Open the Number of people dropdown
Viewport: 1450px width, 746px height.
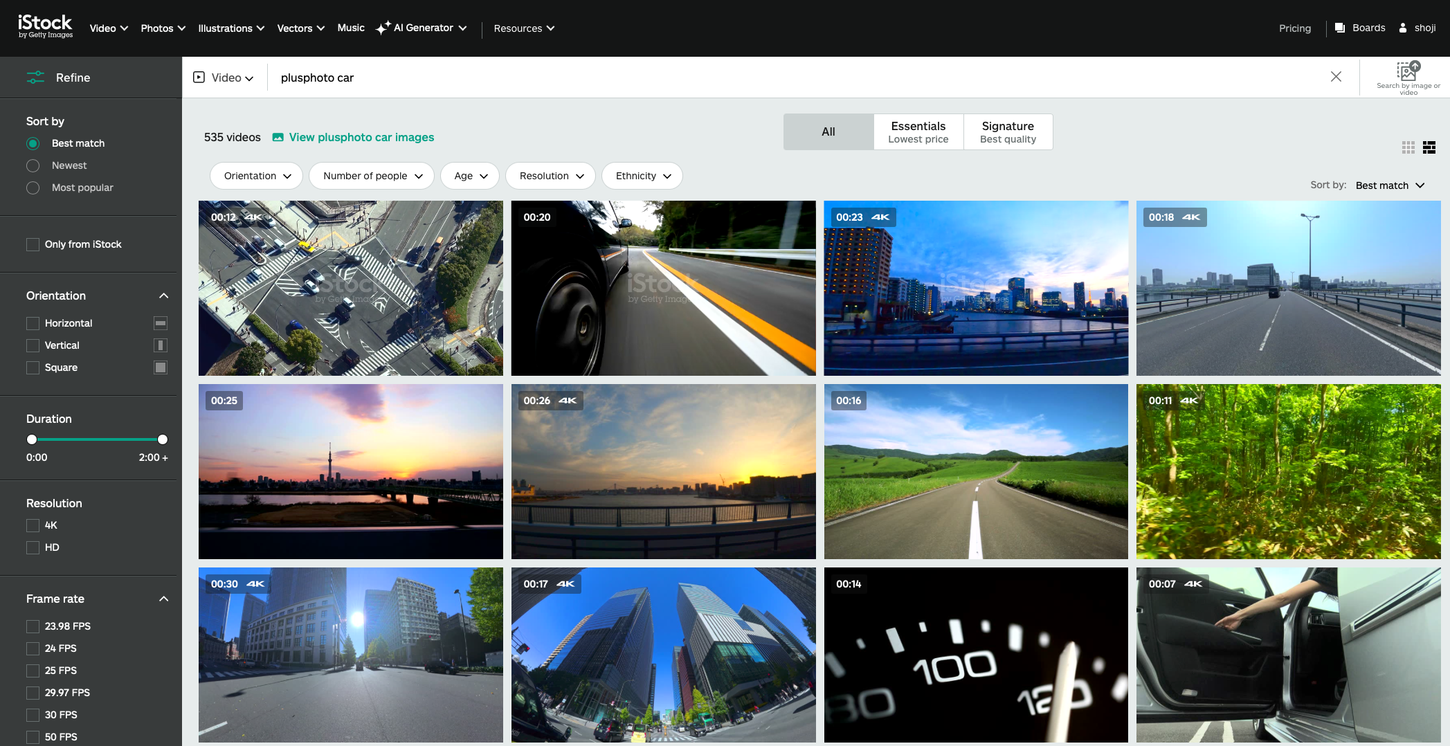(372, 176)
